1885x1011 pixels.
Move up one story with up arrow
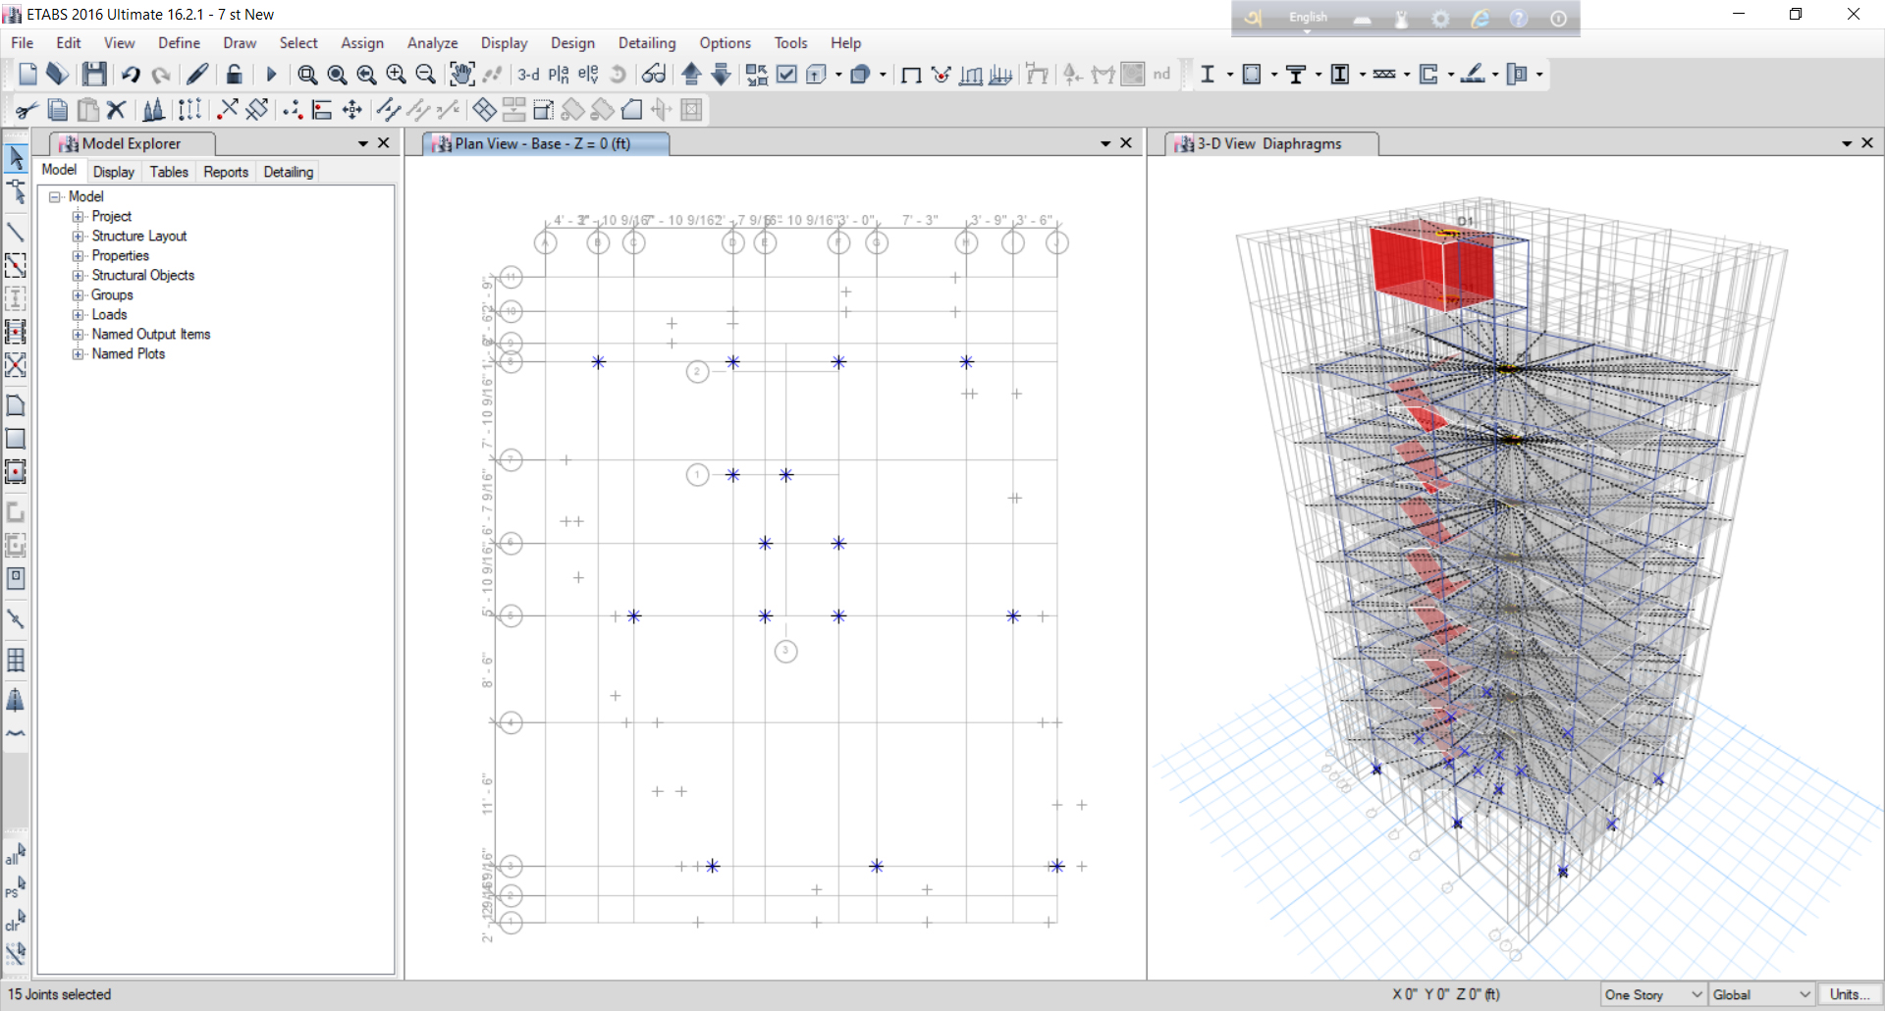691,75
